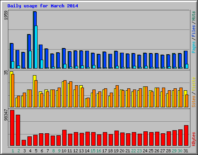This screenshot has width=198, height=155.
Task: Click day 10 on the x-axis
Action: coord(64,151)
